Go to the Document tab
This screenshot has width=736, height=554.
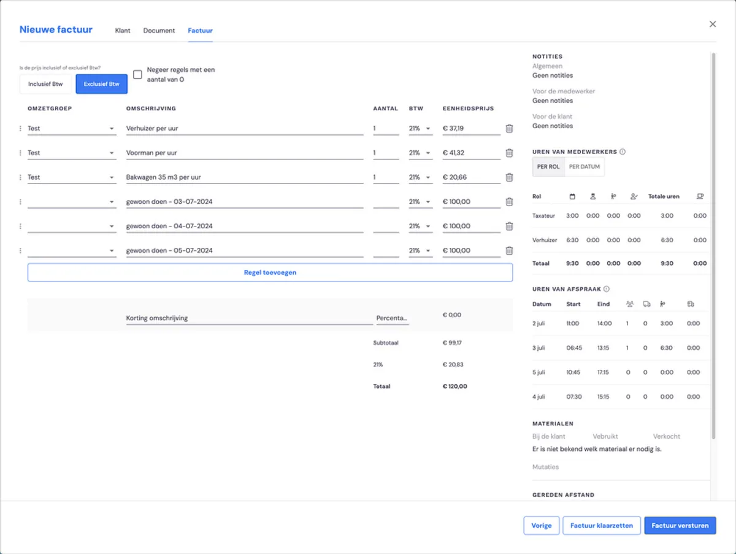[x=159, y=31]
